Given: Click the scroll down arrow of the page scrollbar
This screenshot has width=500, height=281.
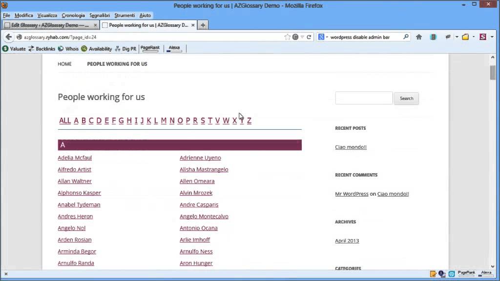Looking at the screenshot, I should pyautogui.click(x=493, y=267).
